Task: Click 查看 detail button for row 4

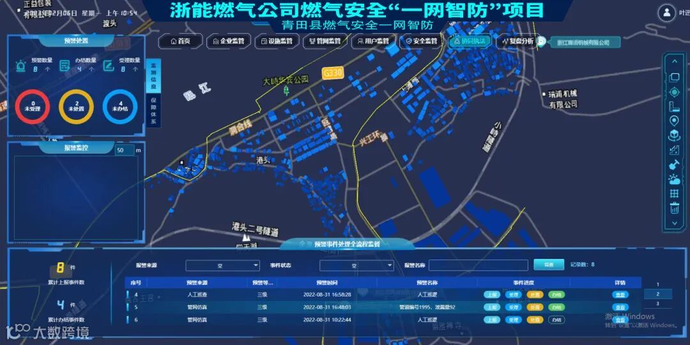Action: pyautogui.click(x=620, y=295)
